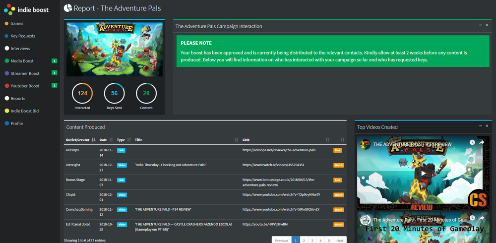The image size is (496, 243).
Task: Click the Streamer Boost notification badge
Action: (55, 73)
